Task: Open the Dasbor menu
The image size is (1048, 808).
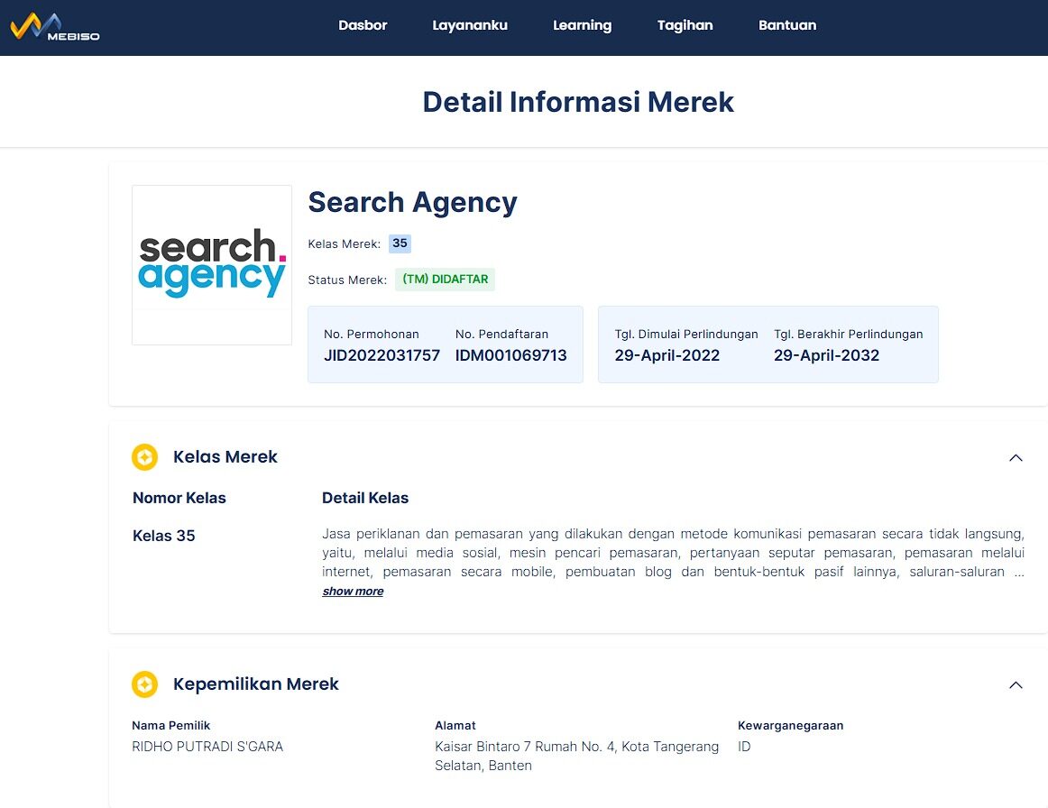Action: [x=363, y=25]
